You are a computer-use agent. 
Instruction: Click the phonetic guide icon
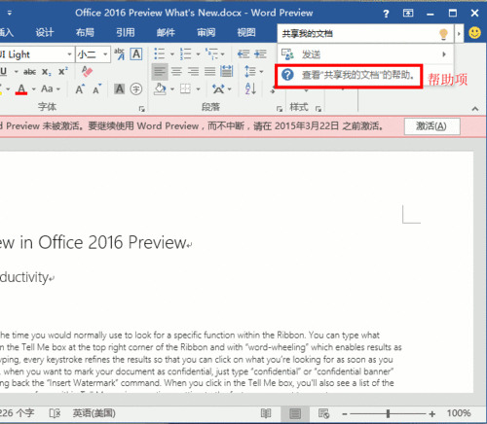119,53
